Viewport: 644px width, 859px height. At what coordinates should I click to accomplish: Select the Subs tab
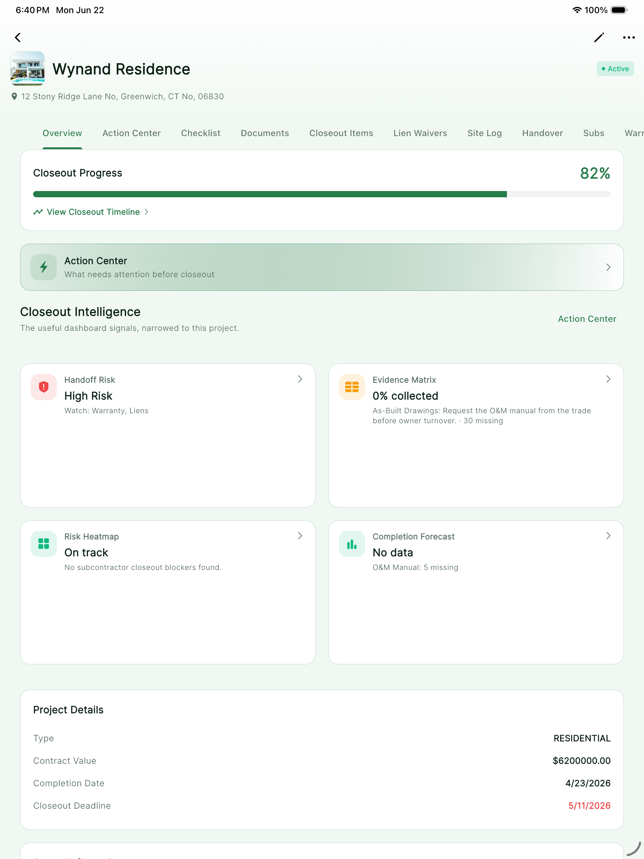593,133
